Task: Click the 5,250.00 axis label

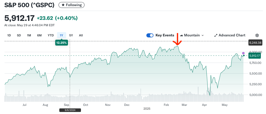Action: pyautogui.click(x=255, y=84)
